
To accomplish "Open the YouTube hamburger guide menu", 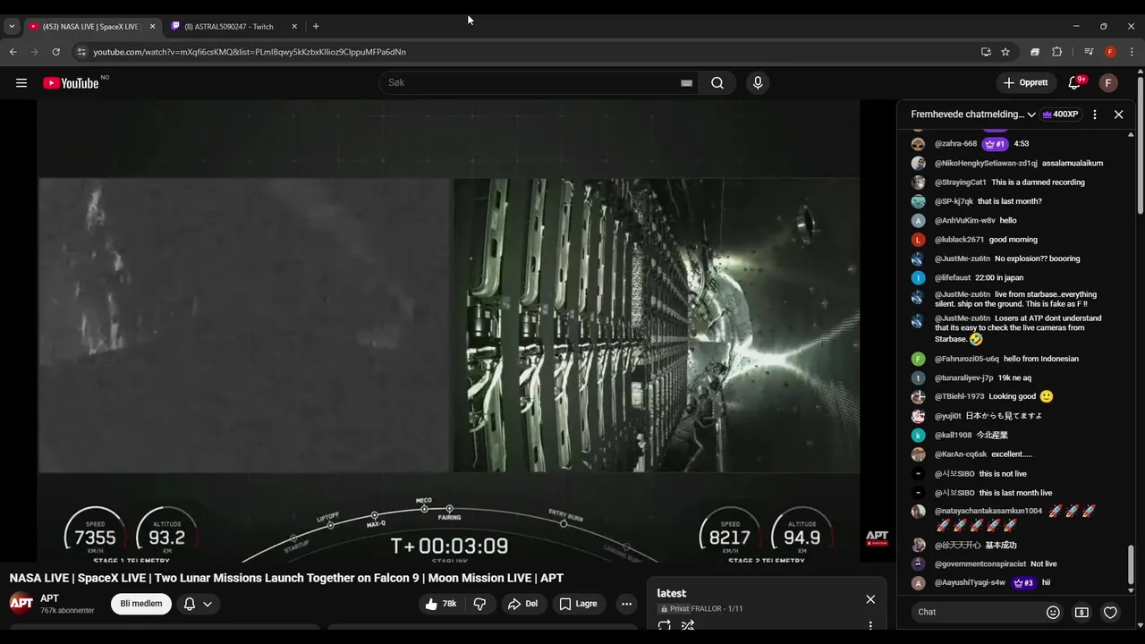I will pyautogui.click(x=21, y=83).
